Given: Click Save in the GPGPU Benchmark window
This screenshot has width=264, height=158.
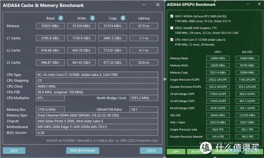Looking at the screenshot, I should [x=176, y=152].
